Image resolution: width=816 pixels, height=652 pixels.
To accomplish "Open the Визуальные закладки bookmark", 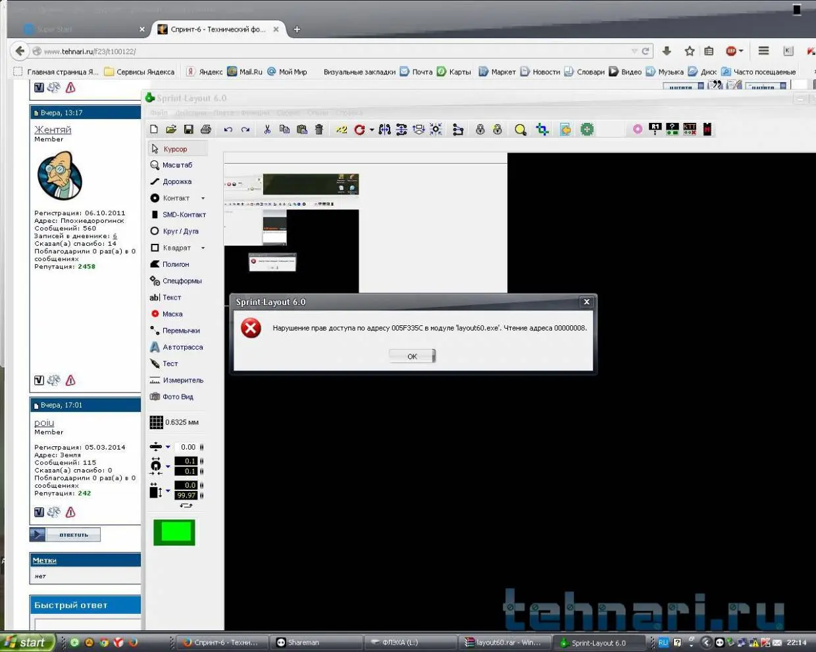I will pos(359,72).
